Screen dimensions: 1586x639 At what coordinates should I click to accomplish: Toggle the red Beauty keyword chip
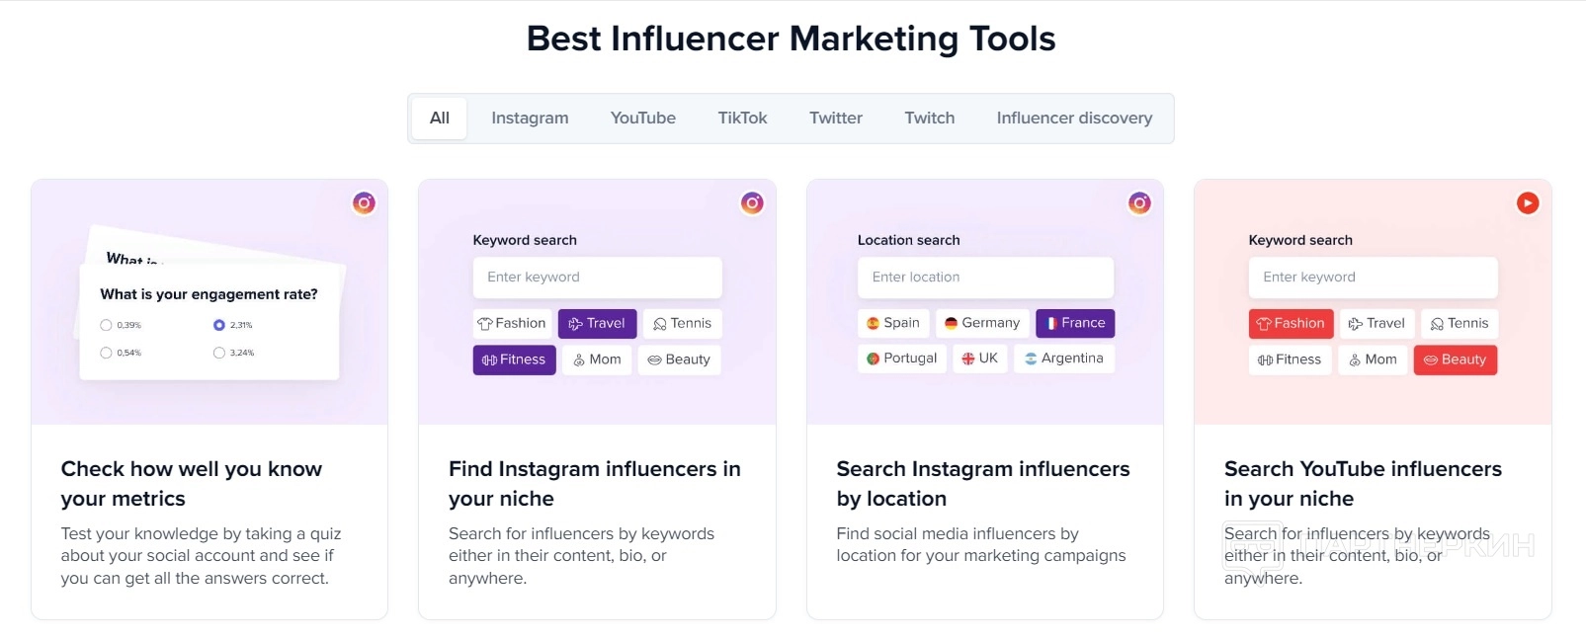pyautogui.click(x=1455, y=359)
